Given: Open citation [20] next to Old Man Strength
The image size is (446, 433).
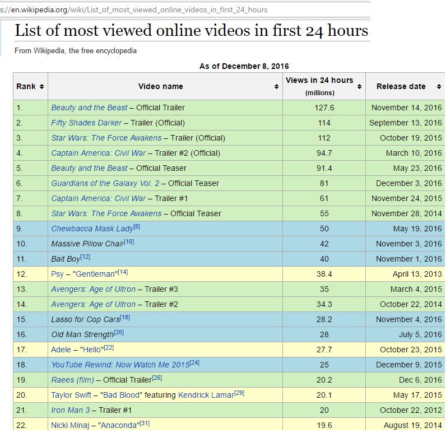Looking at the screenshot, I should pos(119,332).
